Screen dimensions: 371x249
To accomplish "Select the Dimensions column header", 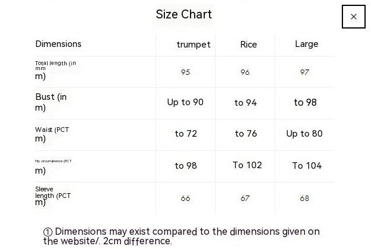I will point(58,44).
